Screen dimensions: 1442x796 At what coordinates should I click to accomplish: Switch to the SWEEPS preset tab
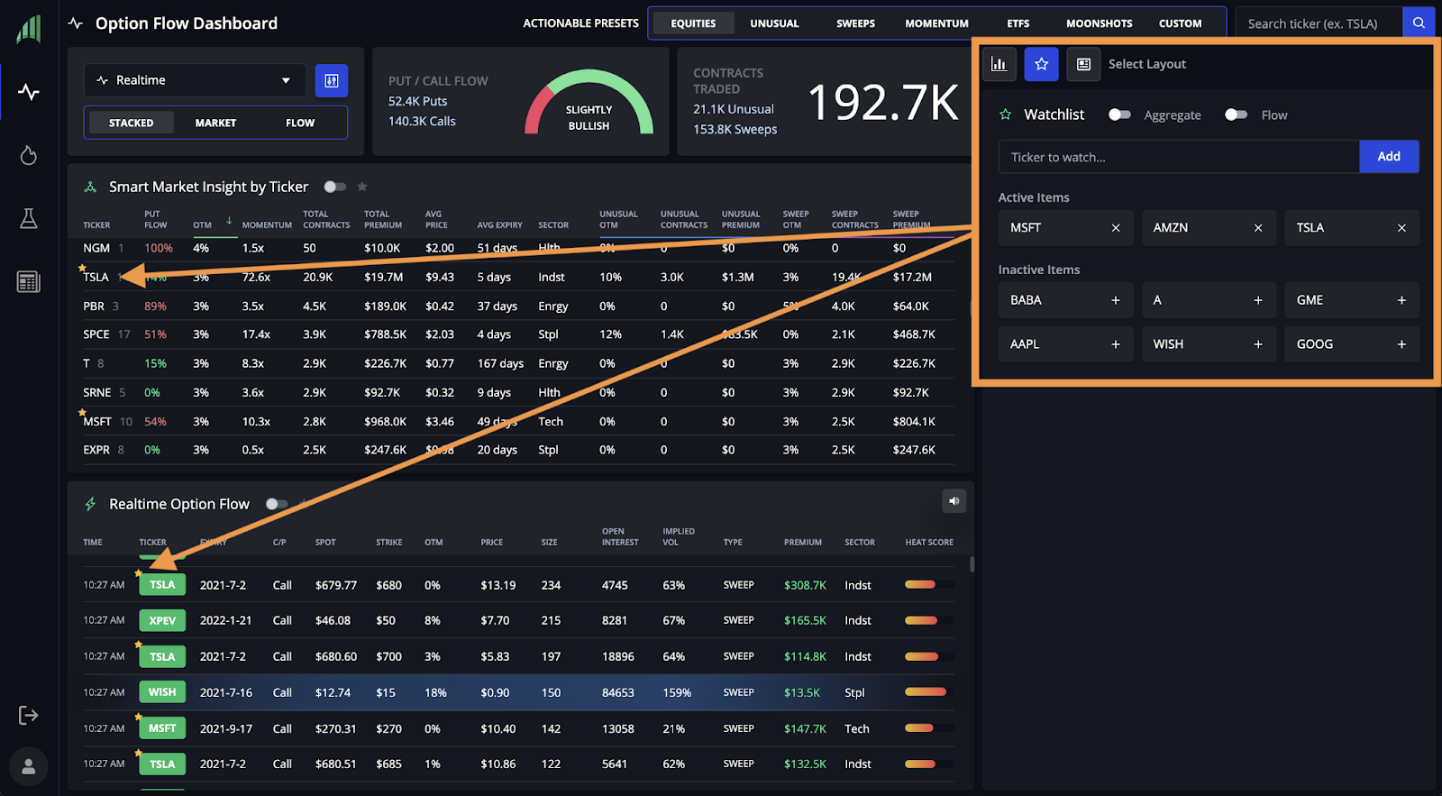point(855,23)
